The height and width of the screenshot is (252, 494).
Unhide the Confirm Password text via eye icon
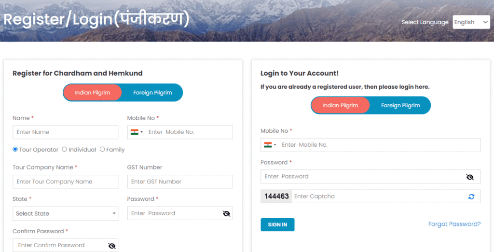(x=112, y=246)
